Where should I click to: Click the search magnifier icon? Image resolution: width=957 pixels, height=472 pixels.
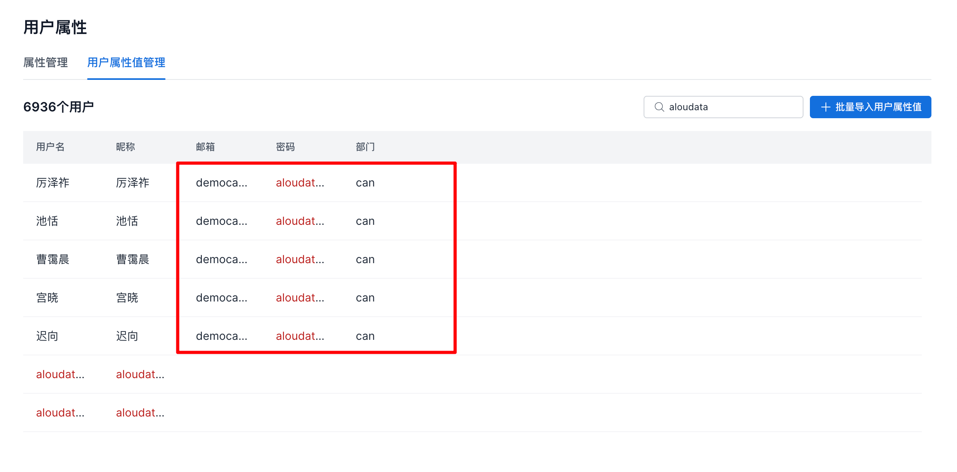click(x=659, y=107)
